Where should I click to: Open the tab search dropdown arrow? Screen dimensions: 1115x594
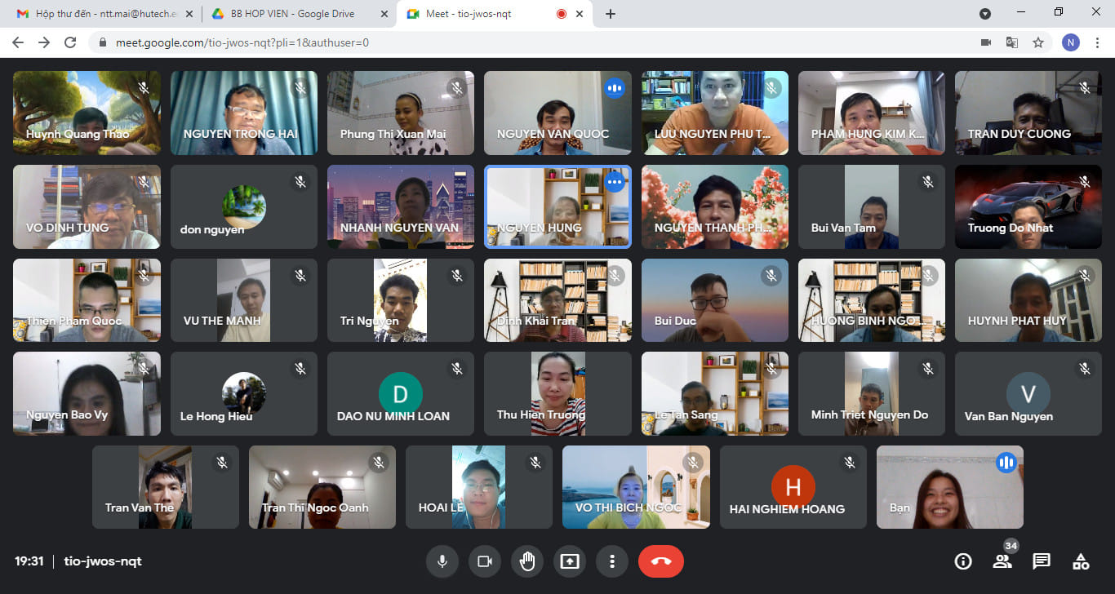click(x=985, y=14)
